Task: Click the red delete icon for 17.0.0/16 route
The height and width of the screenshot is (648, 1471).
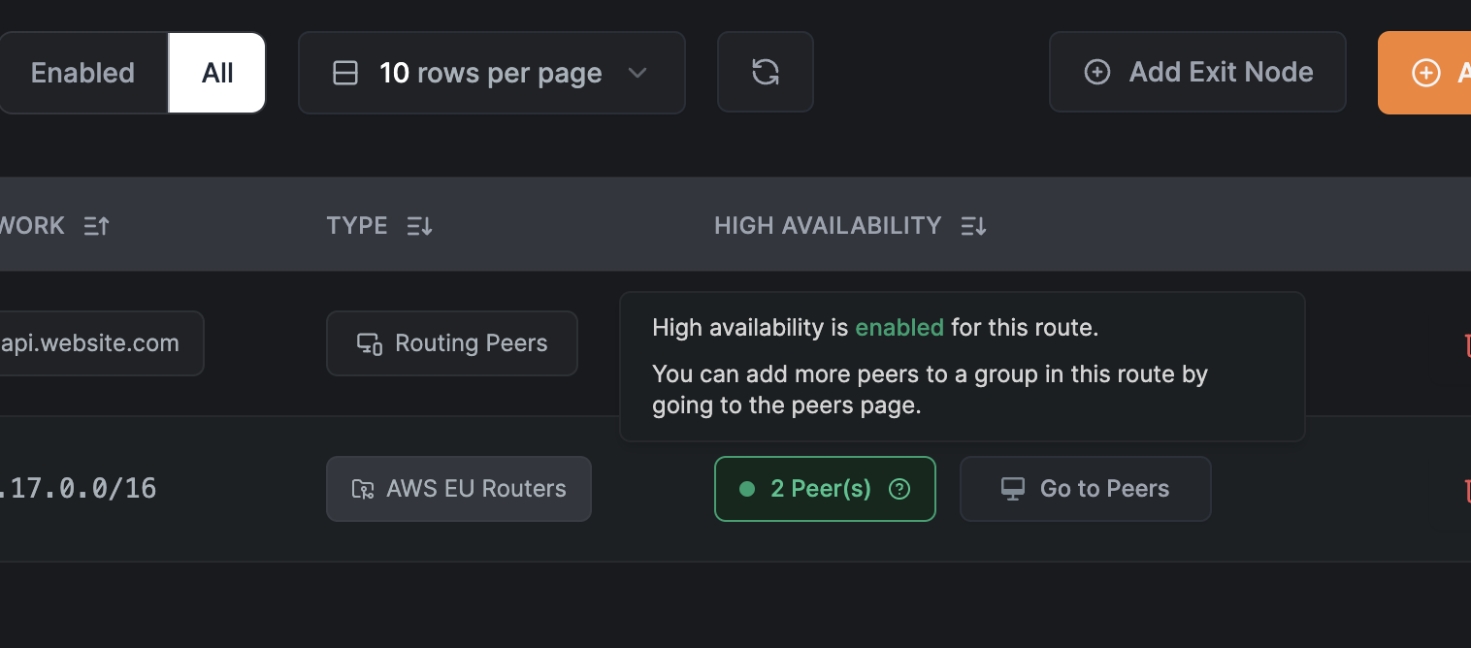Action: 1467,490
